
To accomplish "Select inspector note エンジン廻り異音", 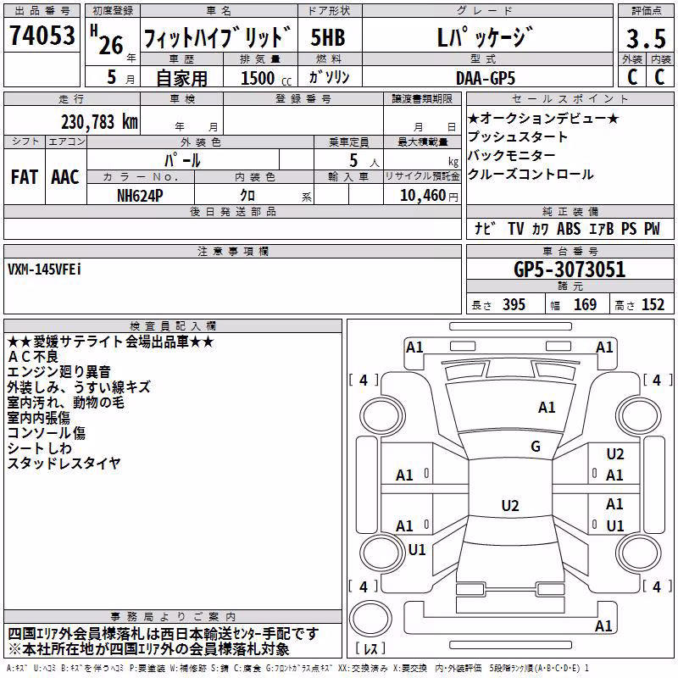I will [59, 372].
